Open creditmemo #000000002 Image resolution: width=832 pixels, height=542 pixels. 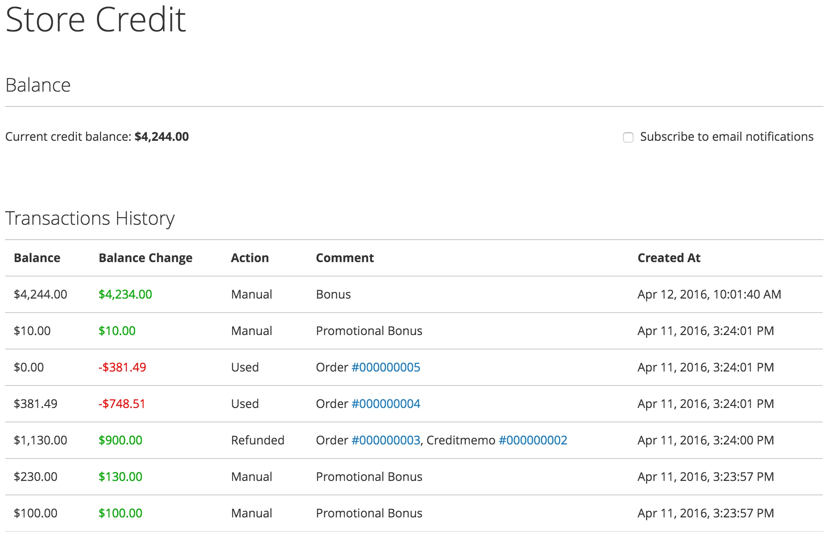(x=533, y=440)
